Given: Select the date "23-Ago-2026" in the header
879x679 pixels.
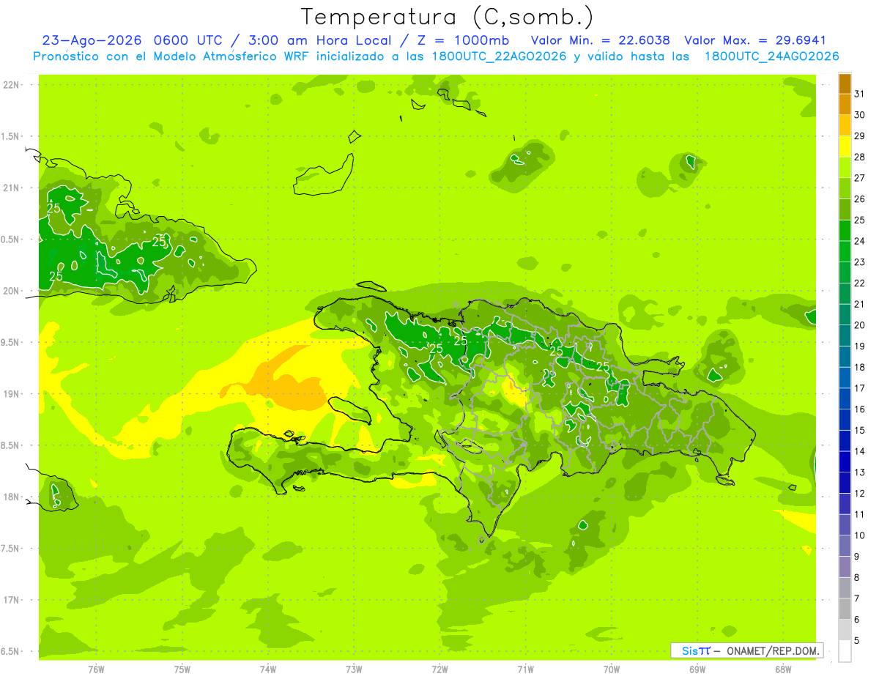Looking at the screenshot, I should (x=92, y=40).
